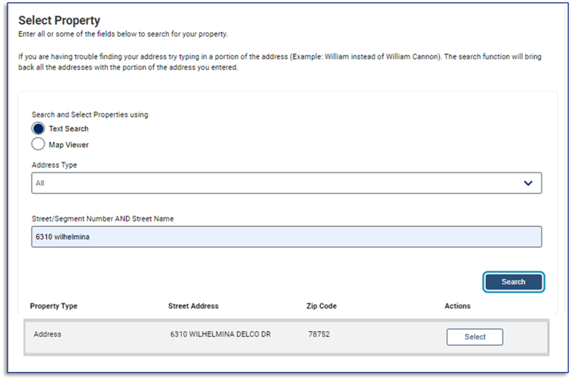Viewport: 571px width, 380px height.
Task: Click the 78752 zip code cell
Action: click(319, 334)
